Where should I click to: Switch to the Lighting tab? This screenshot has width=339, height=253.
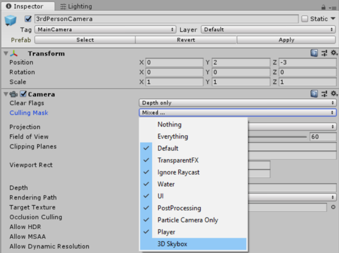coord(76,7)
